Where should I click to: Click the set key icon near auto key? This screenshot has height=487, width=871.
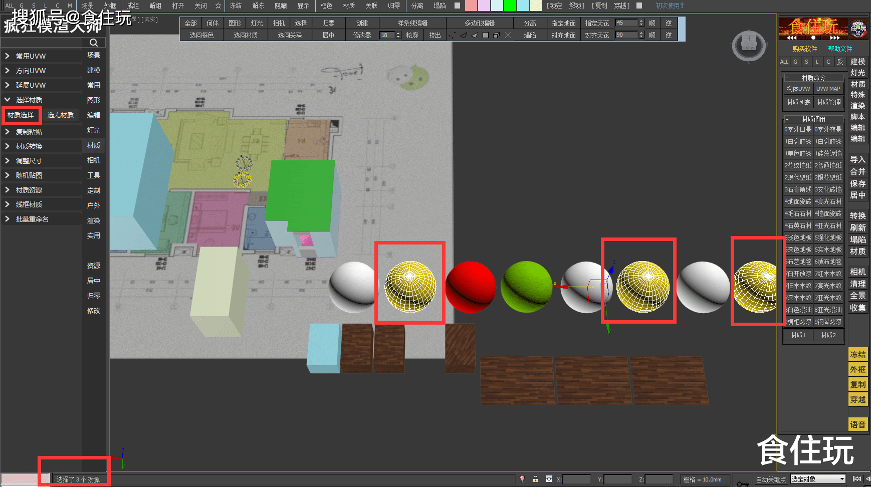click(742, 482)
